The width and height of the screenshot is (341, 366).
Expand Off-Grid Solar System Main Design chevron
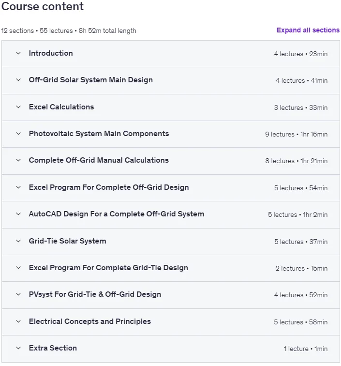pos(18,80)
